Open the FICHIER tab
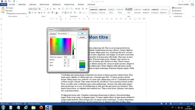 (3, 5)
